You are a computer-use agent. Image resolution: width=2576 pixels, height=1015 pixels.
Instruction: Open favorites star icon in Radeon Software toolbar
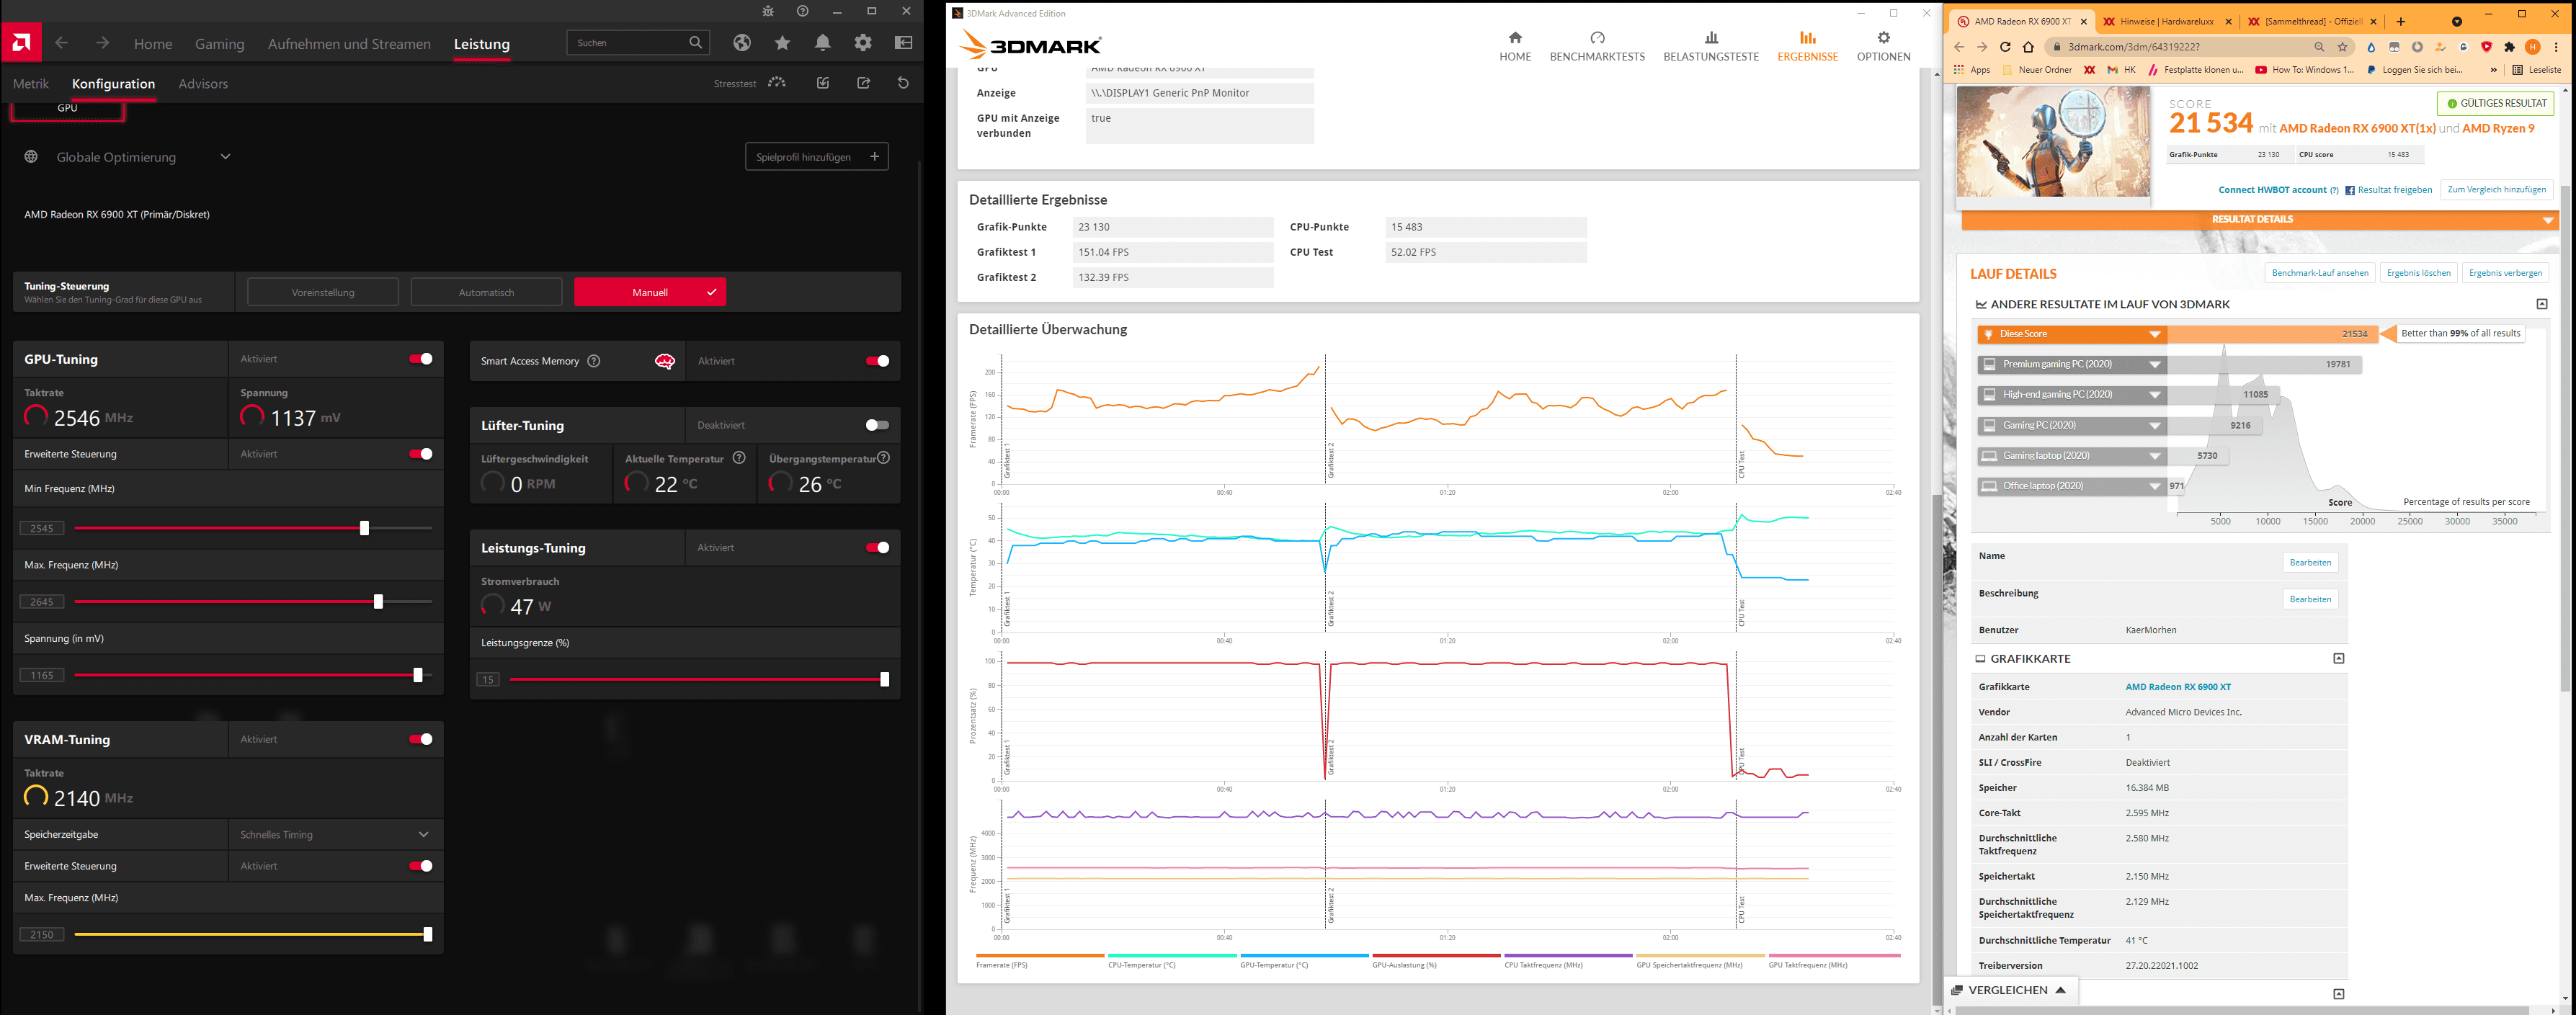click(782, 43)
